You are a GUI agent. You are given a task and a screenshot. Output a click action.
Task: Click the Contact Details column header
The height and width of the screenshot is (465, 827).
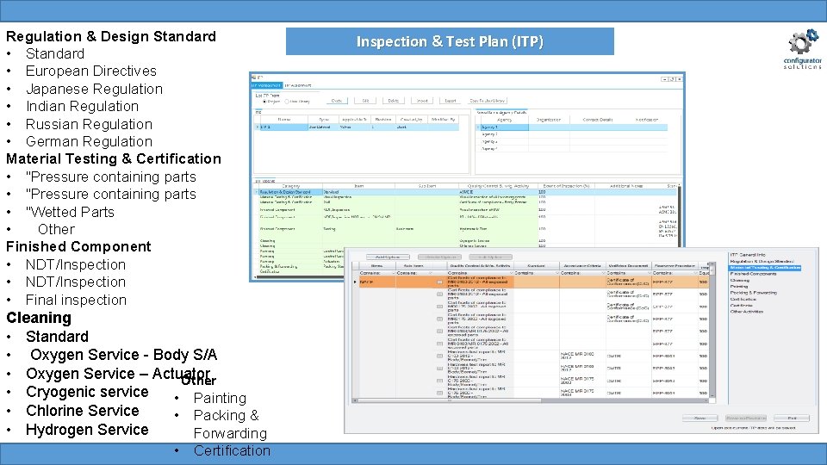[x=598, y=120]
